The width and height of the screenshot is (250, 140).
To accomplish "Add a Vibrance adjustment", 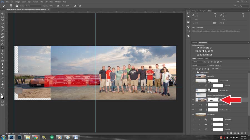I will (x=211, y=48).
